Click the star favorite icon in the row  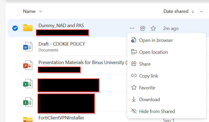[x=153, y=28]
